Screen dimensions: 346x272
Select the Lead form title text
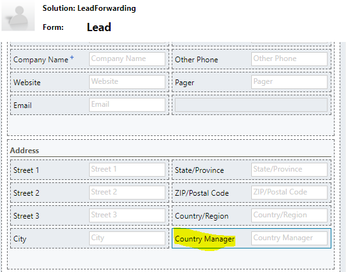pyautogui.click(x=99, y=27)
